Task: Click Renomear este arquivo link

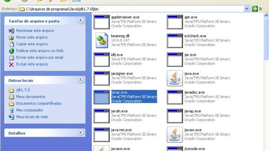Action: (x=35, y=31)
